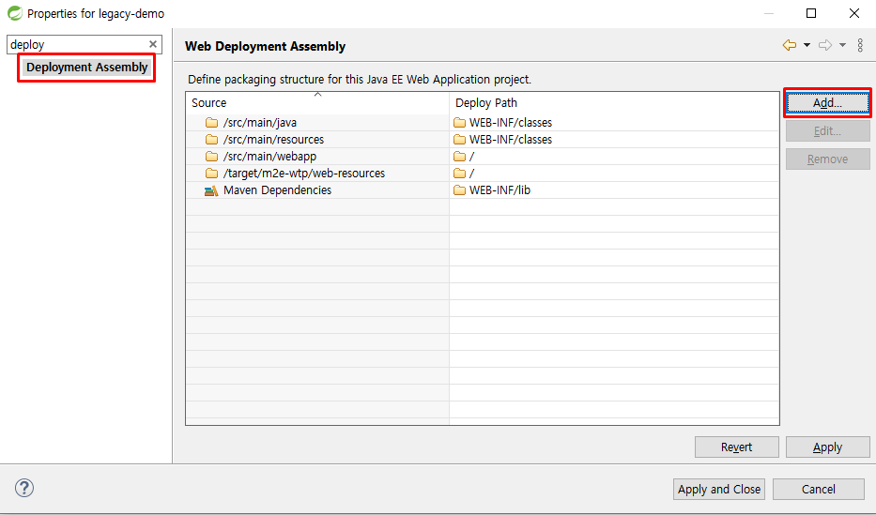
Task: Sort the table by Source column header
Action: (x=317, y=102)
